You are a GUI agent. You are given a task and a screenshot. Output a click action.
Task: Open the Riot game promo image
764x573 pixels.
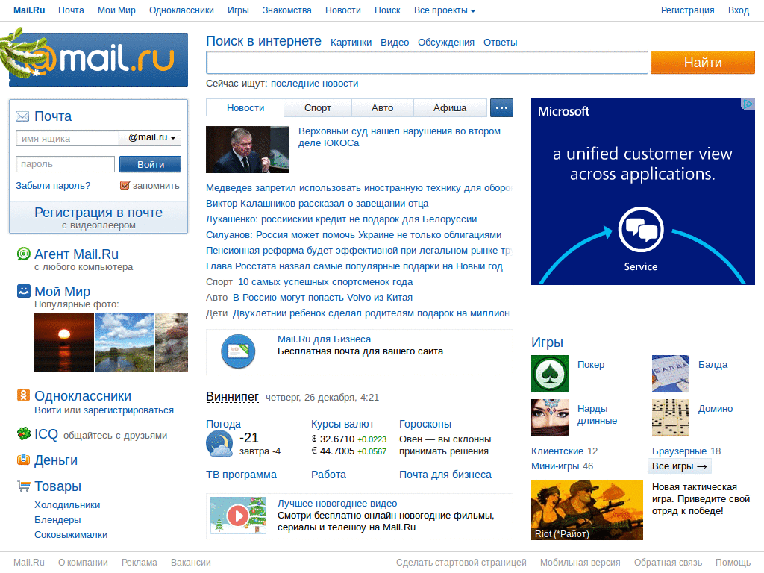(x=587, y=510)
